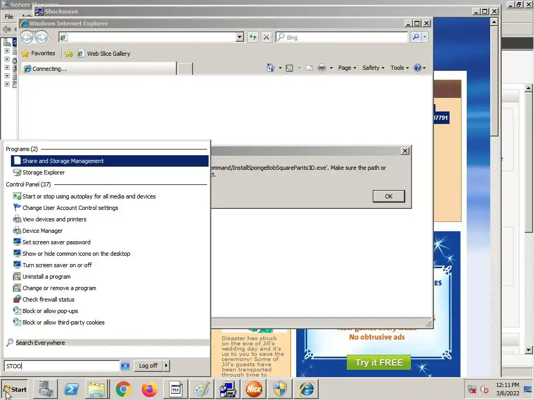Click the OK button in error dialog
Screen dimensions: 534x400
pos(389,196)
